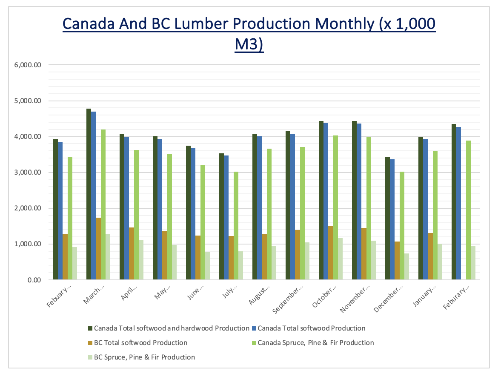Click the dark green legend swatch for softwood and hardwood
The height and width of the screenshot is (374, 498).
coord(90,328)
